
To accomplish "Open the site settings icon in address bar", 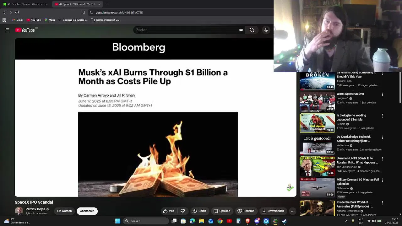I will pos(91,13).
